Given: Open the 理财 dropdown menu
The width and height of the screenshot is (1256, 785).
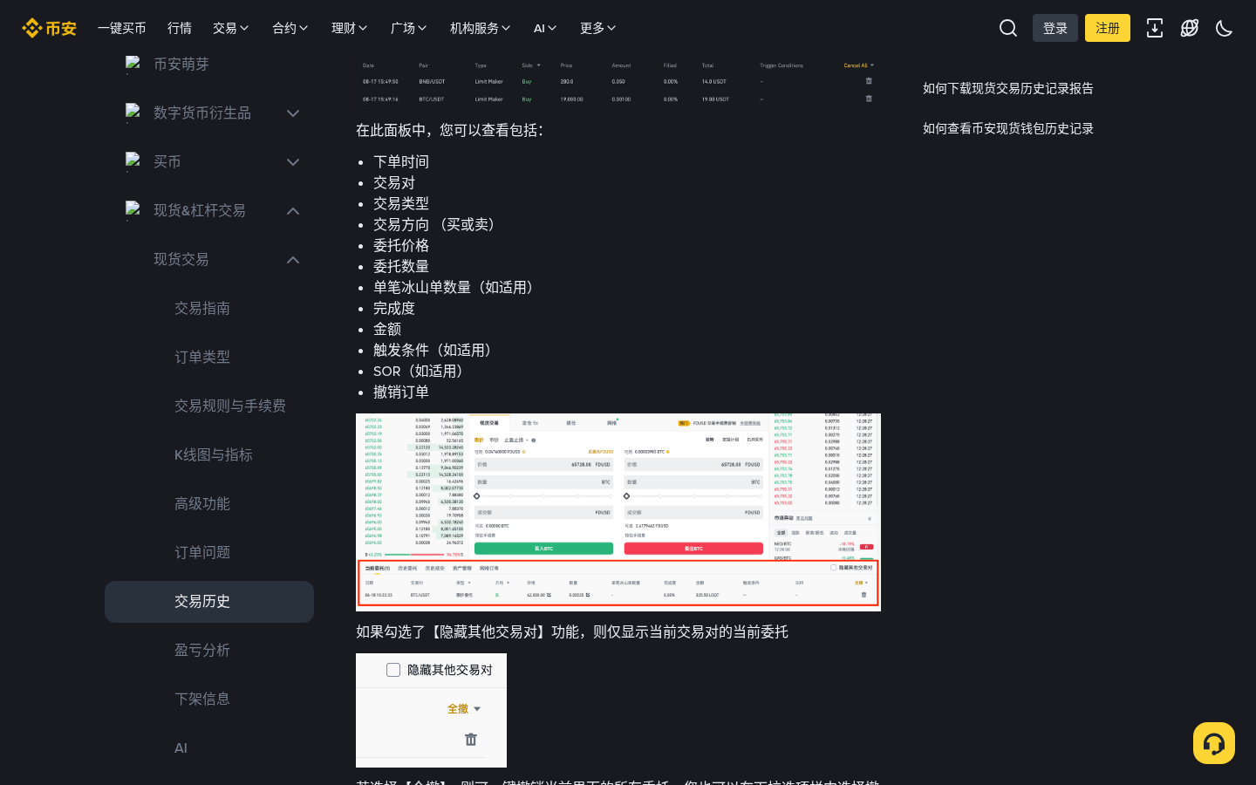Looking at the screenshot, I should click(350, 28).
